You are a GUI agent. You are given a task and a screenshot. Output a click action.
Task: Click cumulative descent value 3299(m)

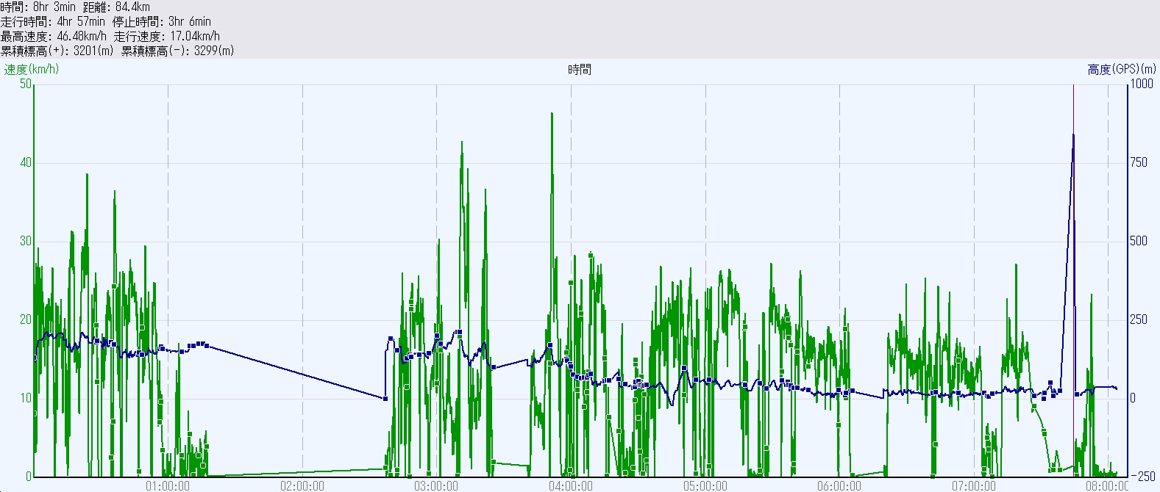click(x=214, y=51)
